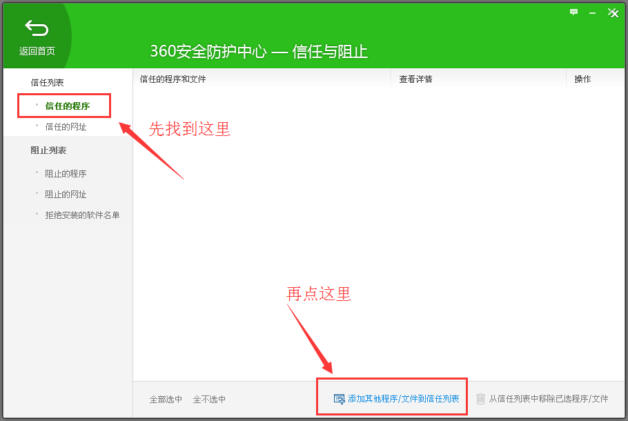Click the 查看详情 column header
Viewport: 628px width, 421px height.
415,79
